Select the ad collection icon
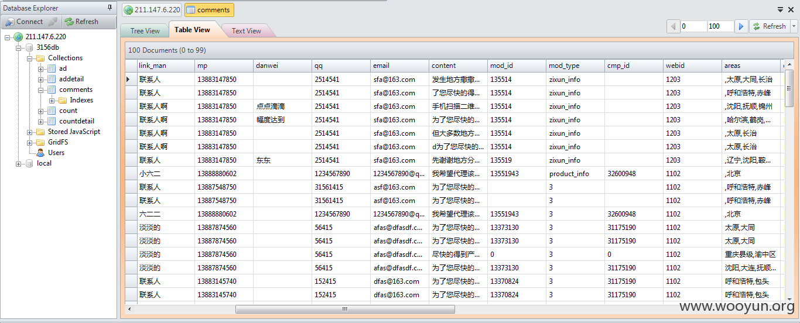800x323 pixels. pos(52,68)
